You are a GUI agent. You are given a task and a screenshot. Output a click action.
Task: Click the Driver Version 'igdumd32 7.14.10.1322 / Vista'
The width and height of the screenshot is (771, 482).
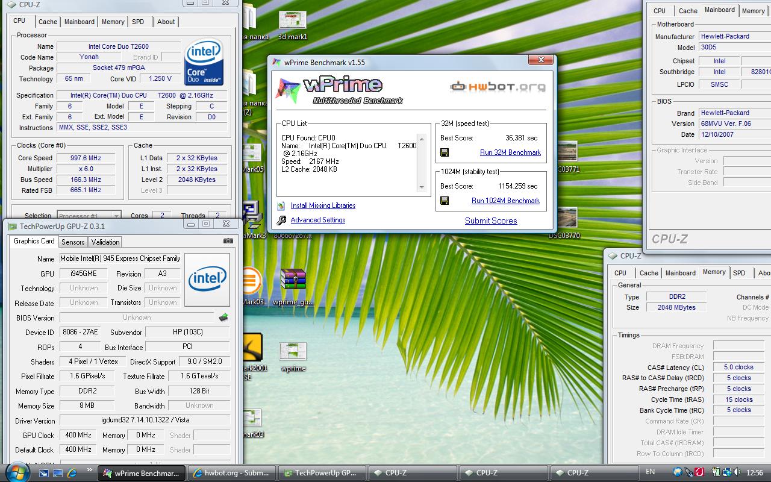tap(145, 420)
